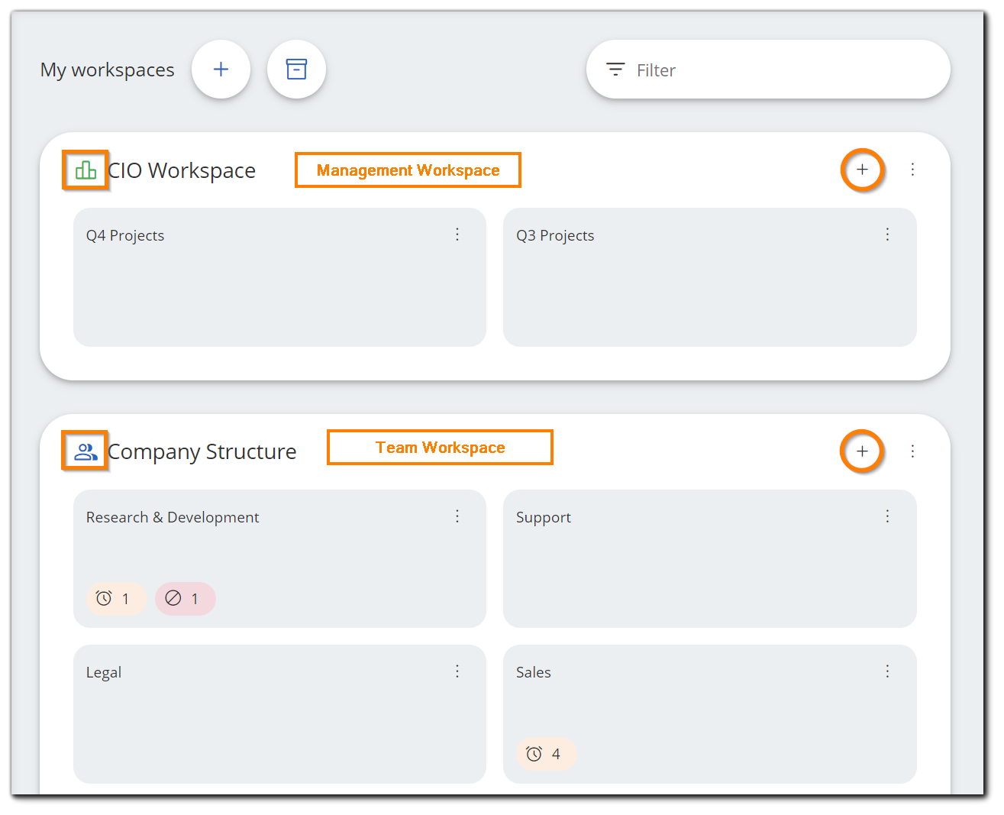The image size is (1004, 815).
Task: Open the Support card
Action: click(710, 559)
